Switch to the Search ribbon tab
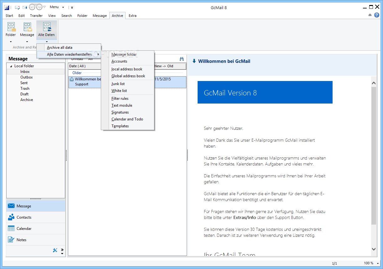The width and height of the screenshot is (383, 269). click(x=67, y=16)
